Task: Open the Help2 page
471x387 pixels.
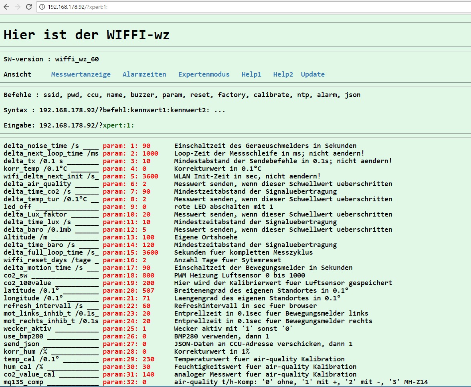Action: coord(283,74)
